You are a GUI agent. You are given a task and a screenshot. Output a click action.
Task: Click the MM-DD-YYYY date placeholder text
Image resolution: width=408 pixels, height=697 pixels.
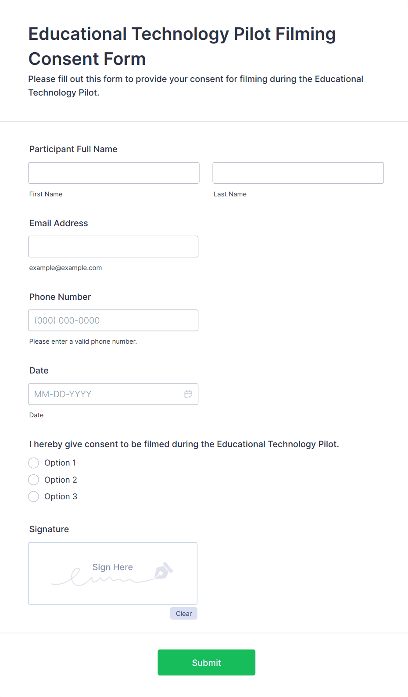pos(63,394)
